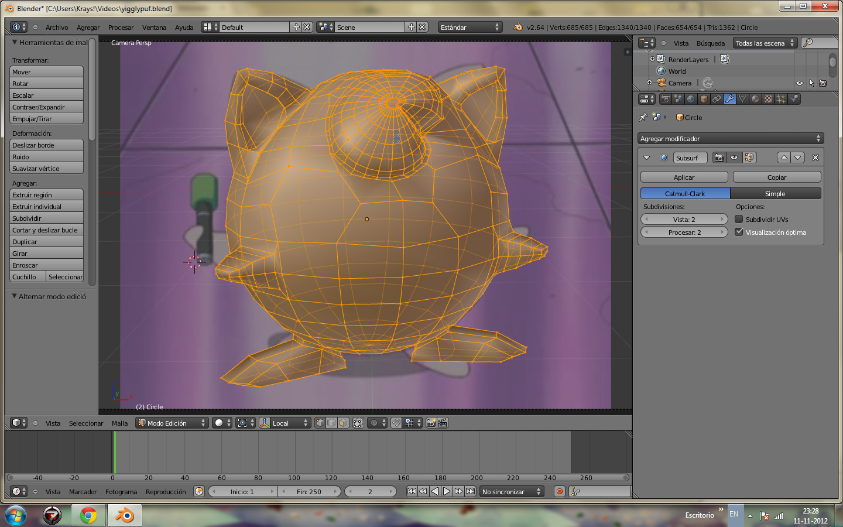Toggle Subsurf modifier render visibility
This screenshot has height=527, width=843.
719,158
